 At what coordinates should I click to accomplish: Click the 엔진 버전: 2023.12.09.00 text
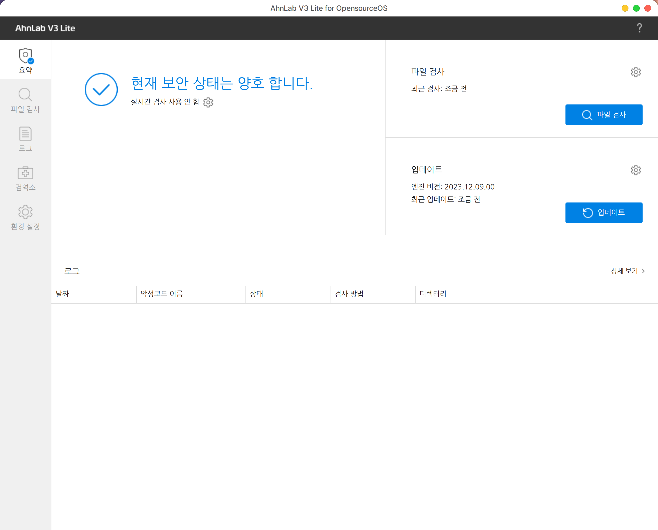tap(453, 187)
